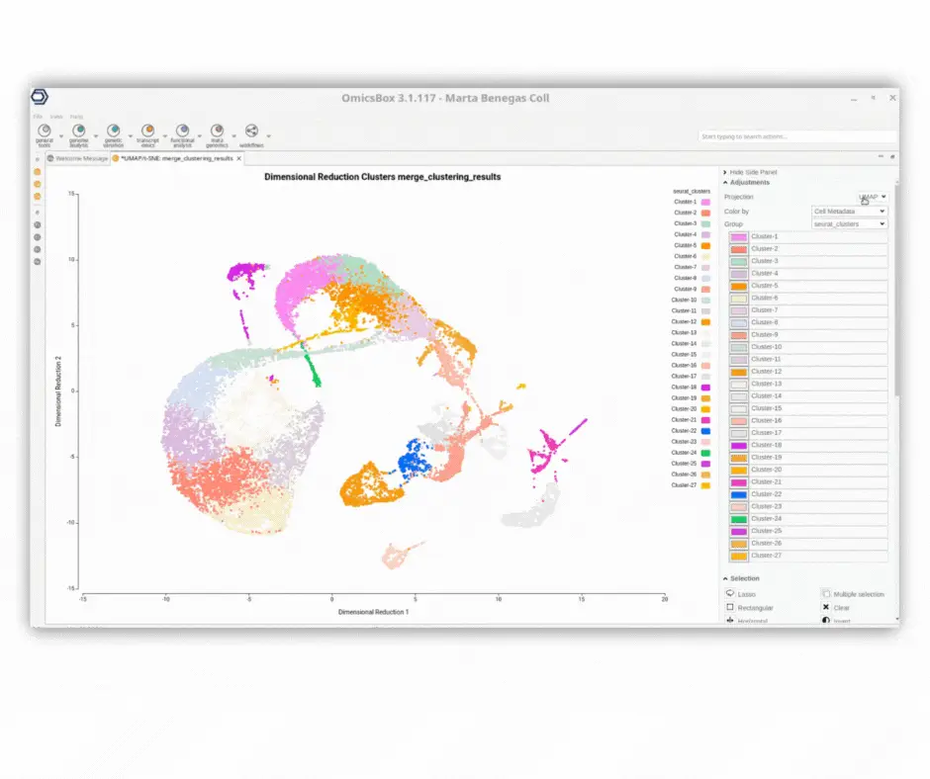
Task: Open the general tools toolbar icon
Action: [45, 130]
